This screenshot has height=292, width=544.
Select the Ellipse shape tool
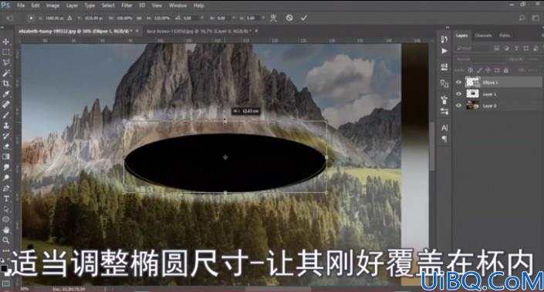point(6,219)
